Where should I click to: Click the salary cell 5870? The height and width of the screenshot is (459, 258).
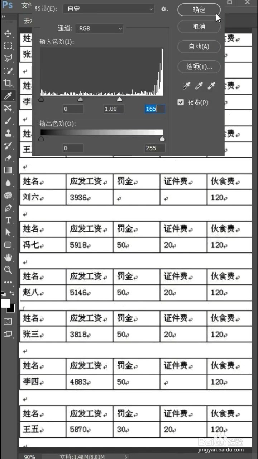90,429
